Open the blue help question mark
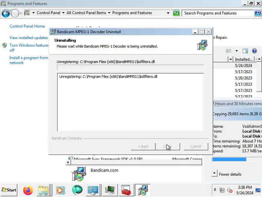This screenshot has width=262, height=197. coord(254,51)
